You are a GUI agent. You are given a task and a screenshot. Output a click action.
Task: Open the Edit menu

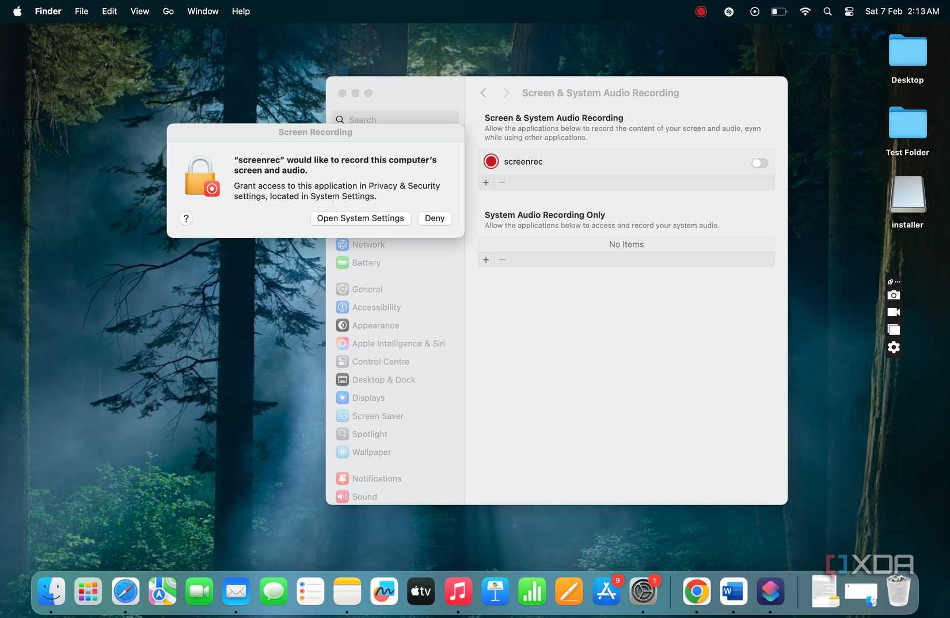tap(109, 12)
